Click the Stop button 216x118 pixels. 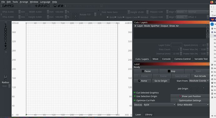[x=172, y=71]
